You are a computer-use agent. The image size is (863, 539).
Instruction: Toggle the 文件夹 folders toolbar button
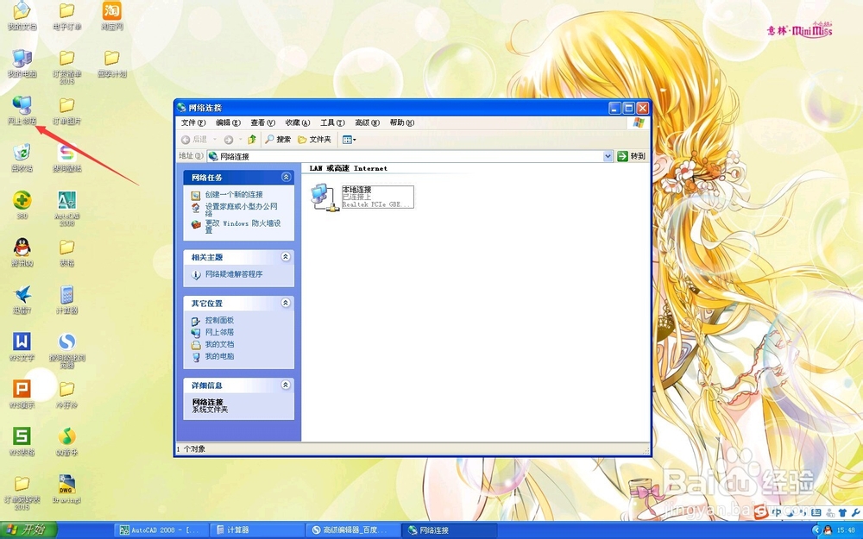click(315, 140)
